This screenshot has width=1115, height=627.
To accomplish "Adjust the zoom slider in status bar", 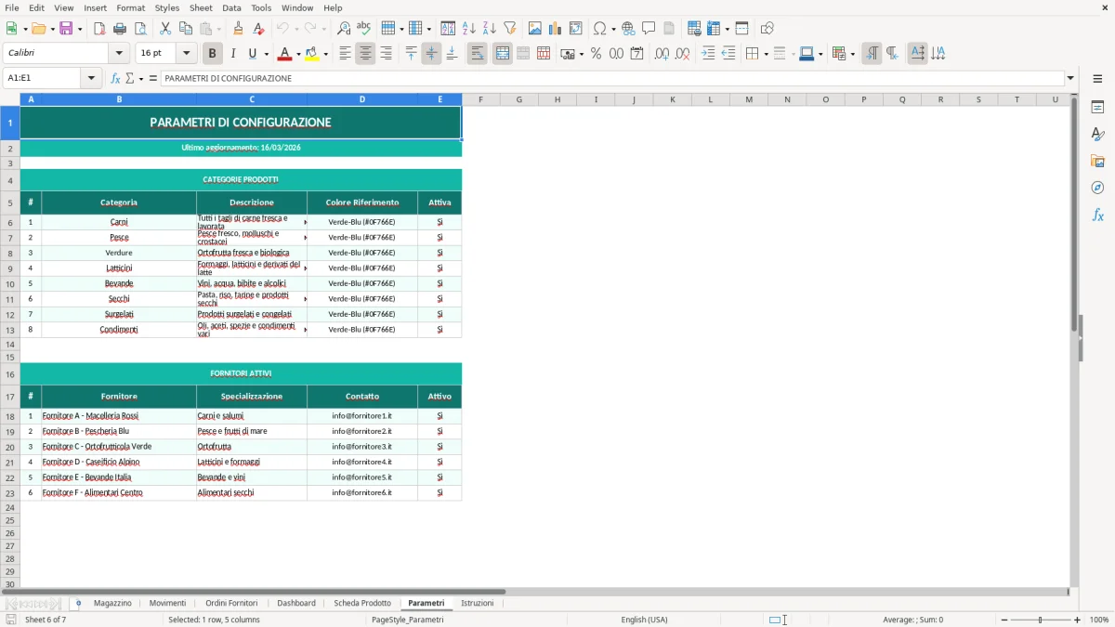I will (1040, 620).
